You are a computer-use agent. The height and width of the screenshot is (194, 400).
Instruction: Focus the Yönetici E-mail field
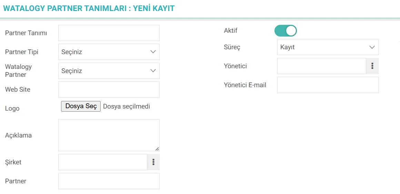click(x=328, y=85)
